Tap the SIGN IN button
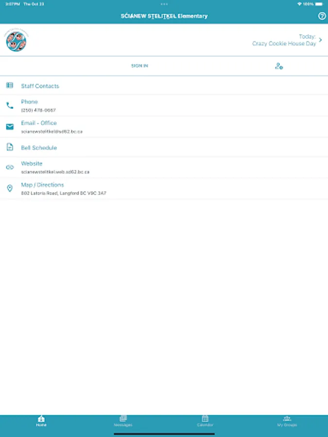 click(139, 66)
